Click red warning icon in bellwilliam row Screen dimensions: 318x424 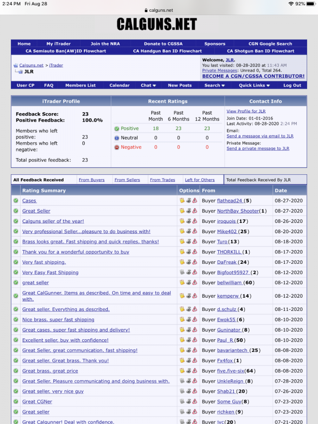click(x=195, y=282)
